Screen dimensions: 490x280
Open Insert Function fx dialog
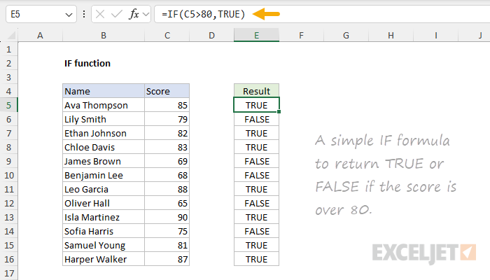(x=134, y=14)
